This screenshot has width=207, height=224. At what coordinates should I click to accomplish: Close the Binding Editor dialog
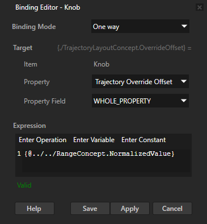pyautogui.click(x=200, y=7)
